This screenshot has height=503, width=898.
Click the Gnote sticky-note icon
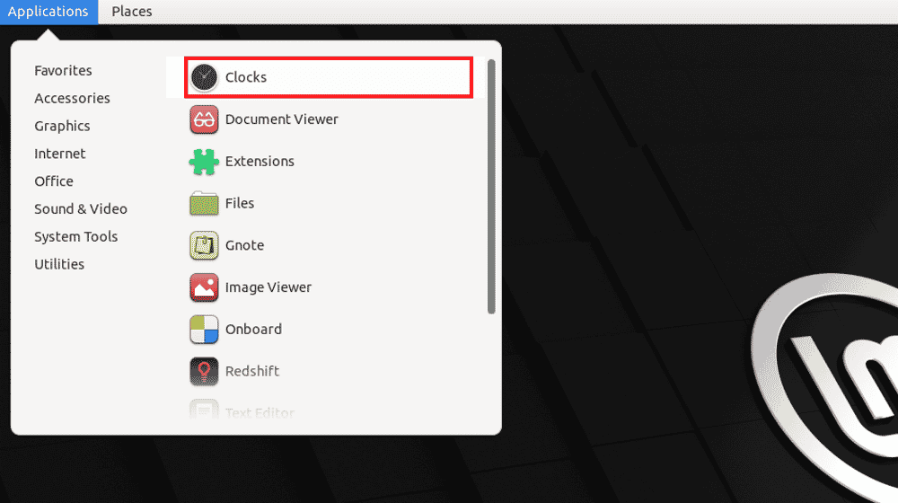click(x=204, y=245)
